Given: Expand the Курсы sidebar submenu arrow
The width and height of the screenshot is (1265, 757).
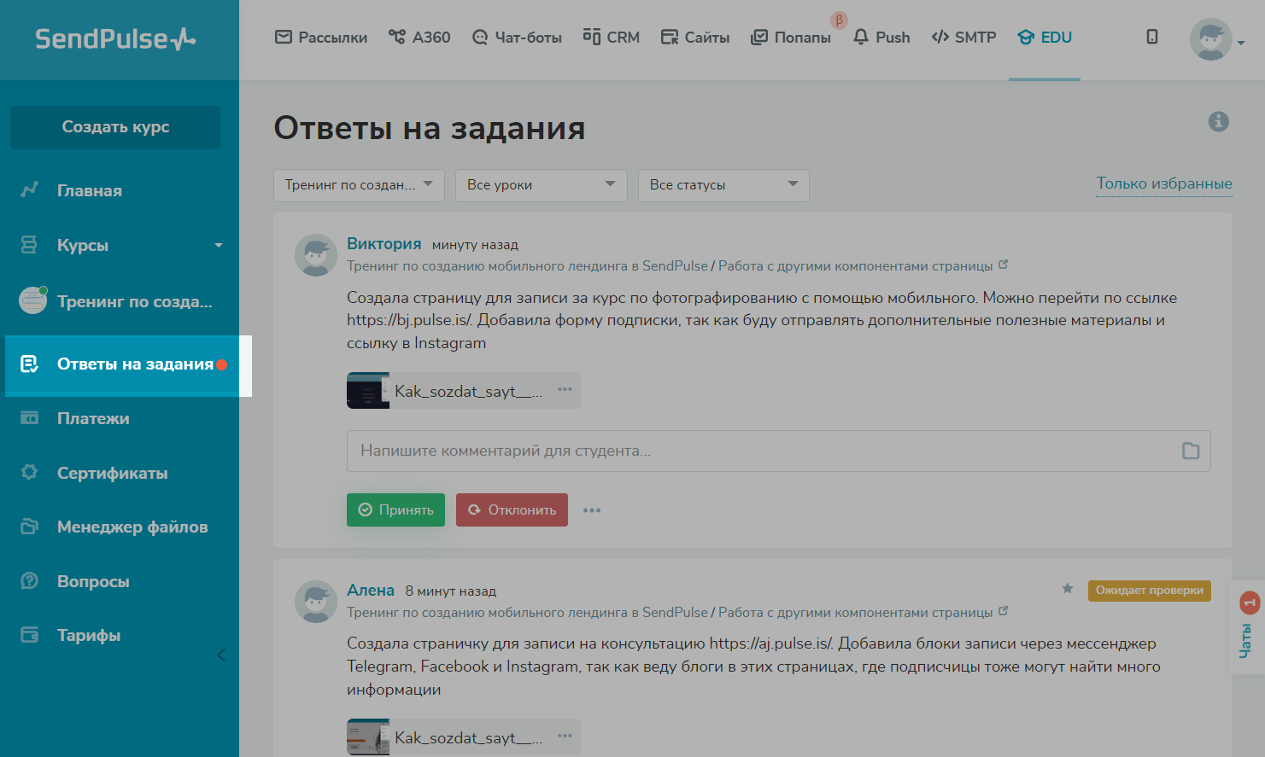Looking at the screenshot, I should click(x=219, y=246).
